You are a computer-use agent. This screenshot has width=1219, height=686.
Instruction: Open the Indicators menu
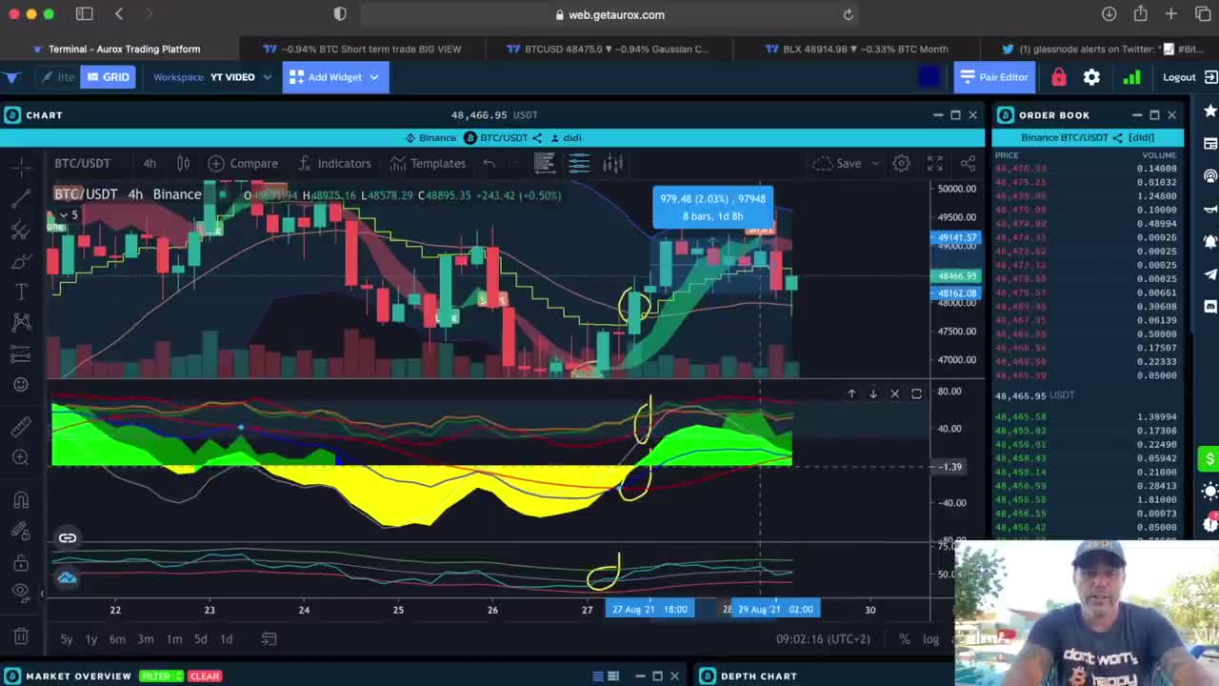coord(333,163)
